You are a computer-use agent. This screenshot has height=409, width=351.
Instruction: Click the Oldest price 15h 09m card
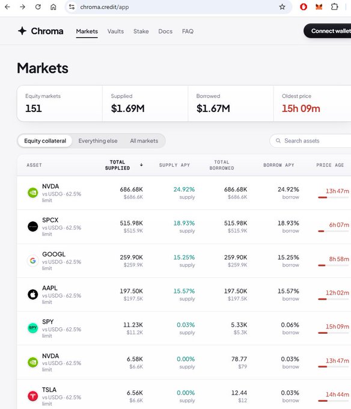(312, 103)
